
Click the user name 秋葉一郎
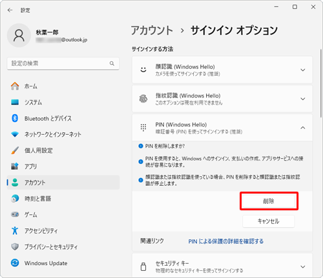(x=47, y=32)
